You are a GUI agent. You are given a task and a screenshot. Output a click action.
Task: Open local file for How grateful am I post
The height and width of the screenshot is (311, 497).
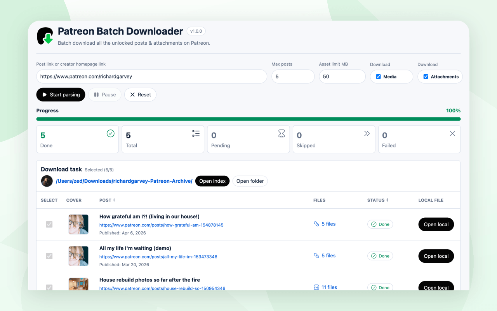click(x=436, y=224)
